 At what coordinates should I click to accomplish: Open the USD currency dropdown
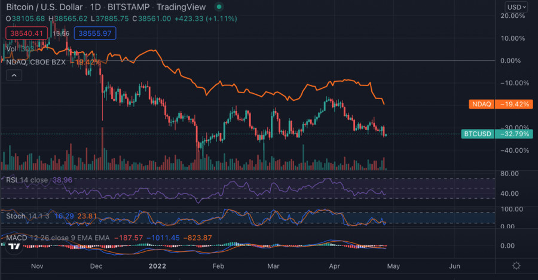516,7
